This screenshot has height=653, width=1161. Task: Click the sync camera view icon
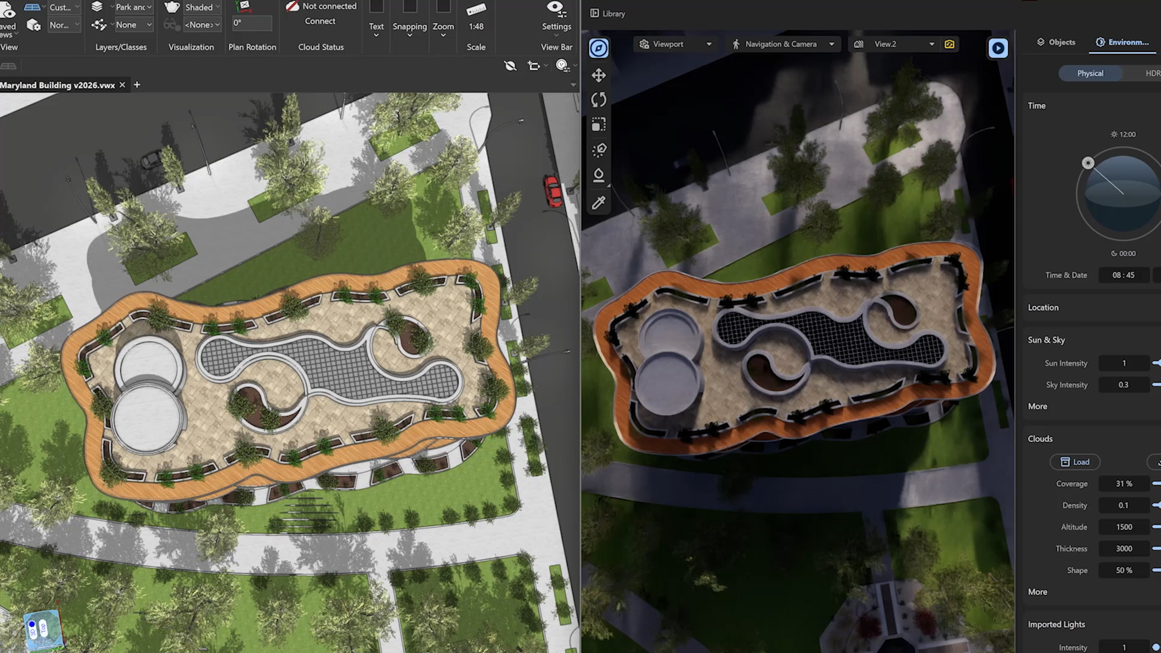coord(949,44)
